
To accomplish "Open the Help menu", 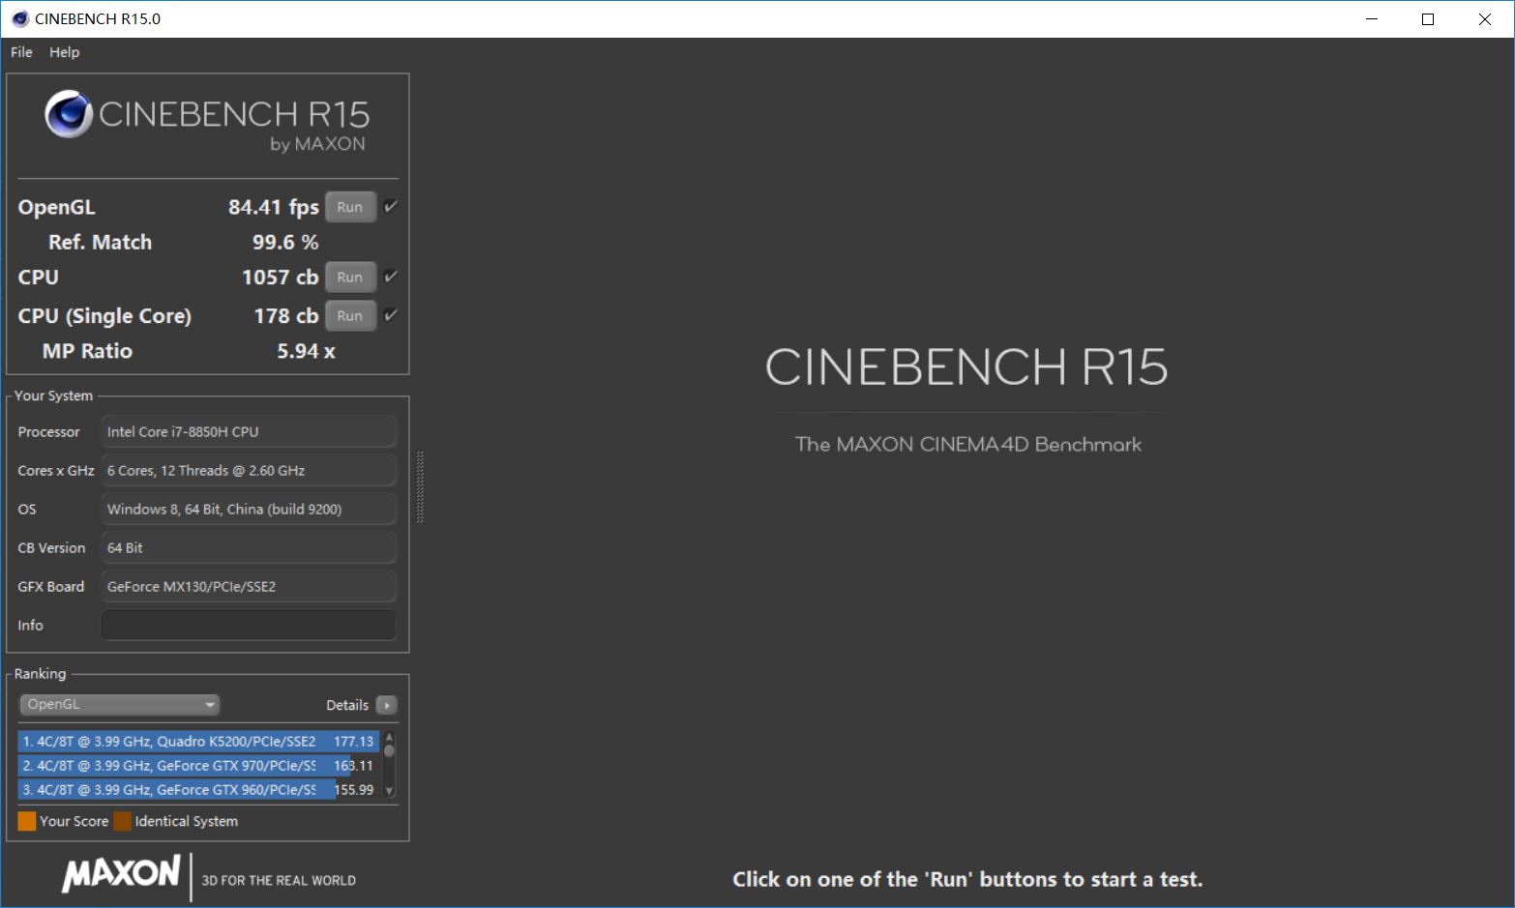I will click(65, 52).
